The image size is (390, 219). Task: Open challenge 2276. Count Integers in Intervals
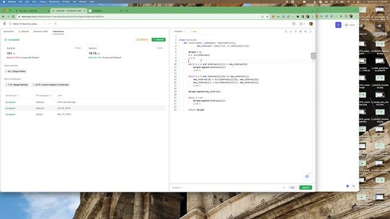point(51,85)
